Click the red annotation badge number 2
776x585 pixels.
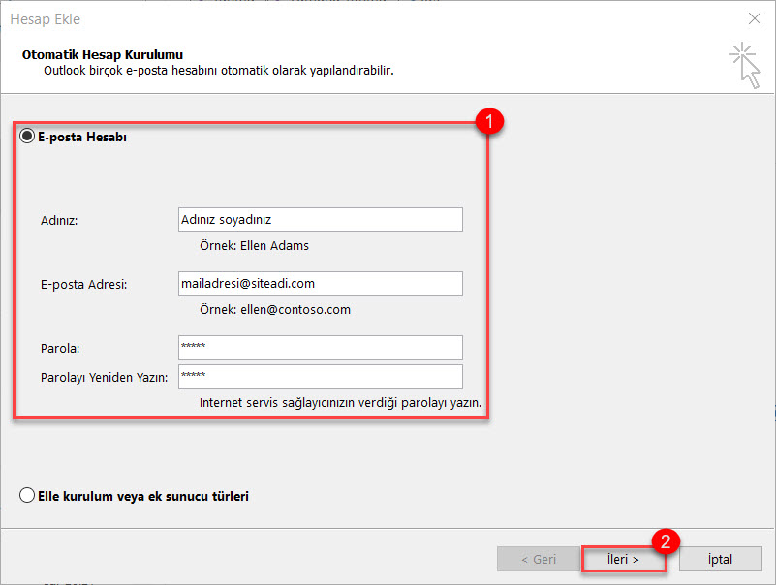click(666, 540)
